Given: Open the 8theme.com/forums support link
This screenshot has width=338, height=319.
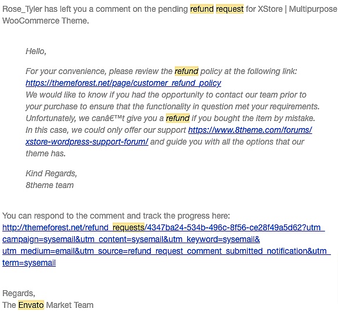Looking at the screenshot, I should (x=250, y=130).
